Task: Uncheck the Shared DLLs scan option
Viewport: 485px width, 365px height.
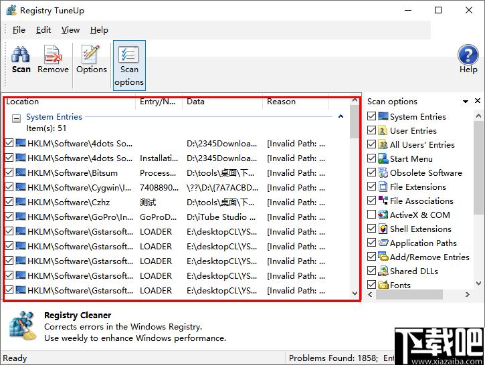Action: [371, 271]
